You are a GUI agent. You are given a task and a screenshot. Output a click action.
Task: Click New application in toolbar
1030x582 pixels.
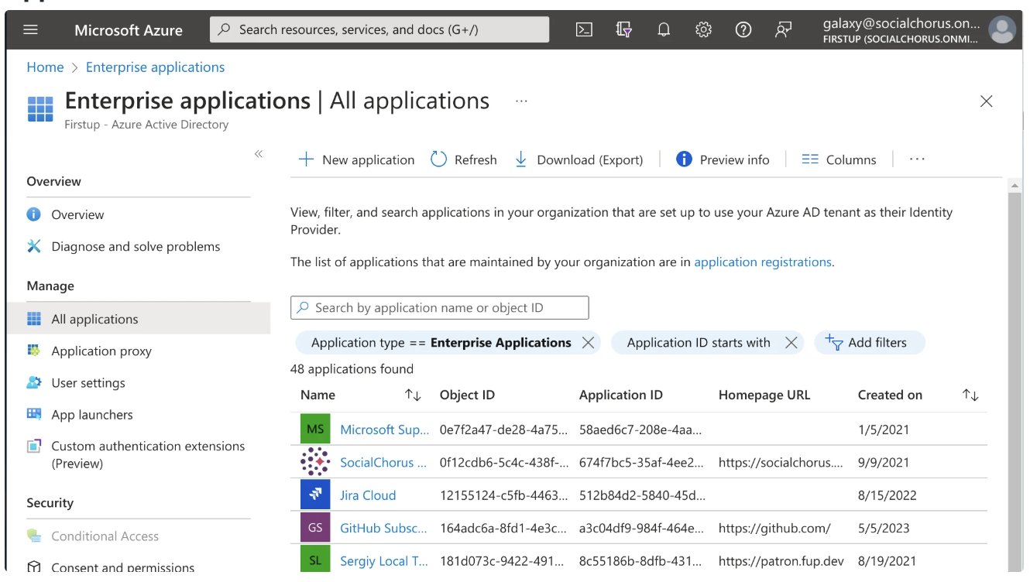tap(356, 159)
